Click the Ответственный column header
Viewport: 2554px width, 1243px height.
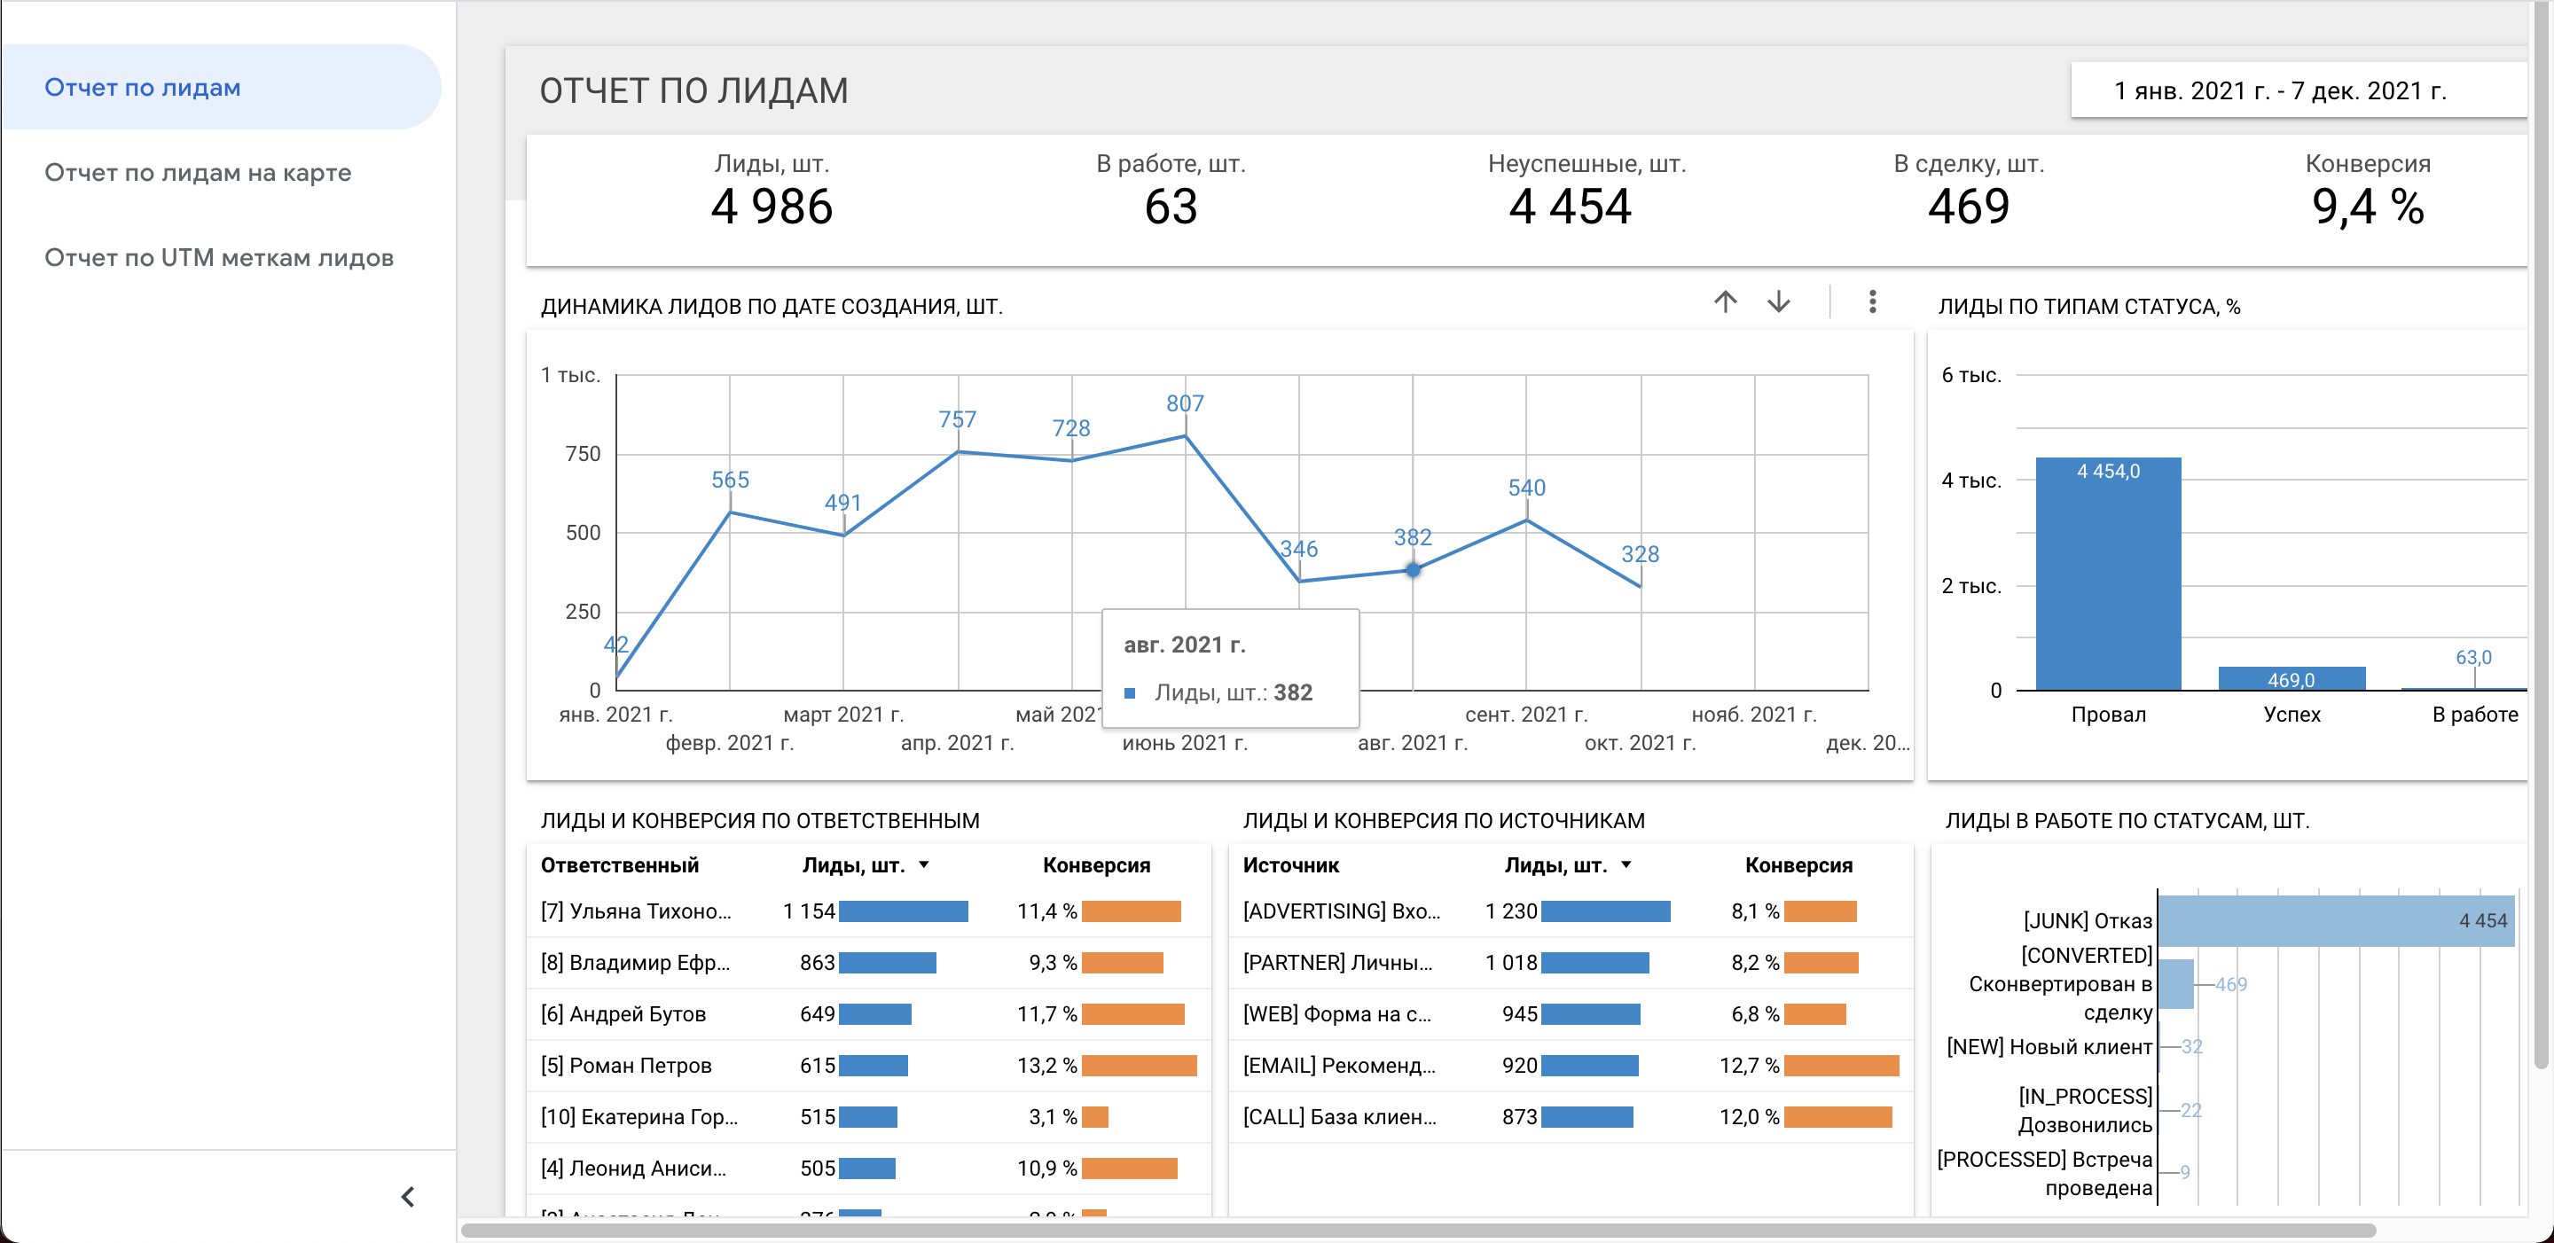tap(619, 865)
